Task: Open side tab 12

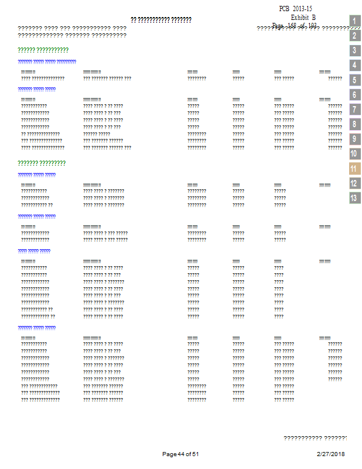Action: (x=354, y=183)
